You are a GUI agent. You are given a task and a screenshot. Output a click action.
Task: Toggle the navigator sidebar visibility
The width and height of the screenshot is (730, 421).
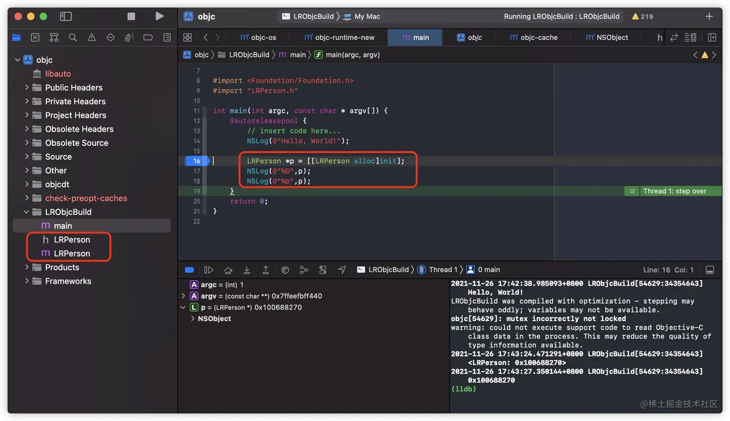pyautogui.click(x=66, y=16)
